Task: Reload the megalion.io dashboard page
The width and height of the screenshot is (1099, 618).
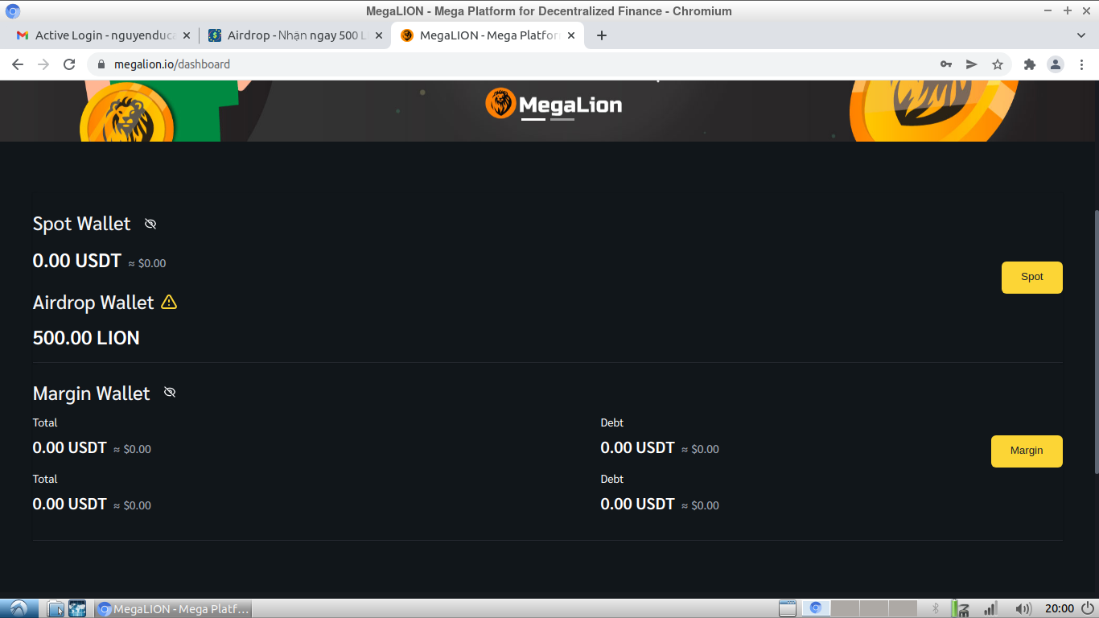Action: tap(69, 64)
